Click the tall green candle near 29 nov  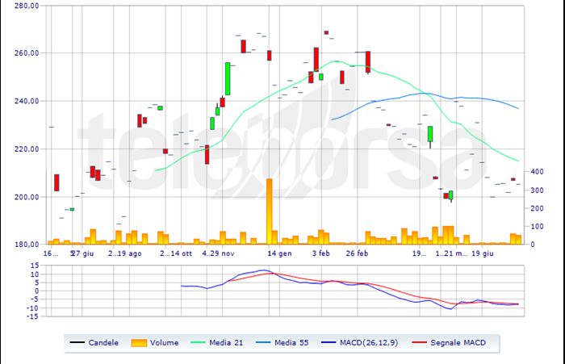tap(228, 78)
